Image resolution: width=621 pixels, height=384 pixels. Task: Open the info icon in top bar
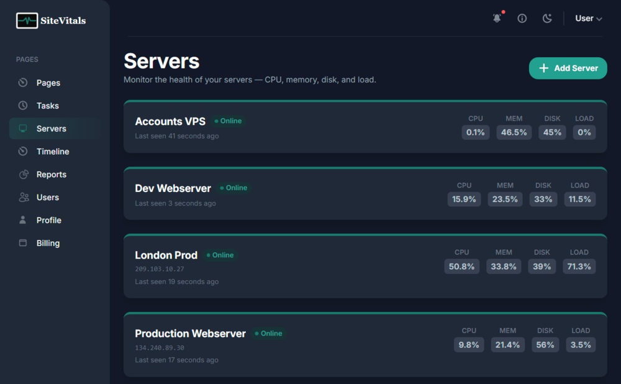[x=522, y=18]
